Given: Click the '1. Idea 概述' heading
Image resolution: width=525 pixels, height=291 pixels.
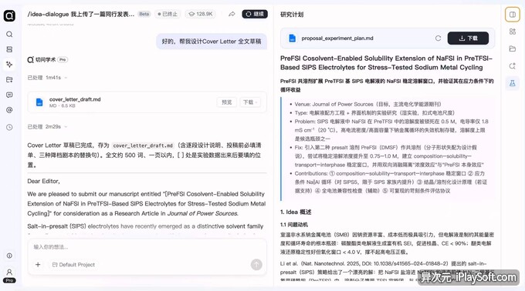Looking at the screenshot, I should point(296,212).
